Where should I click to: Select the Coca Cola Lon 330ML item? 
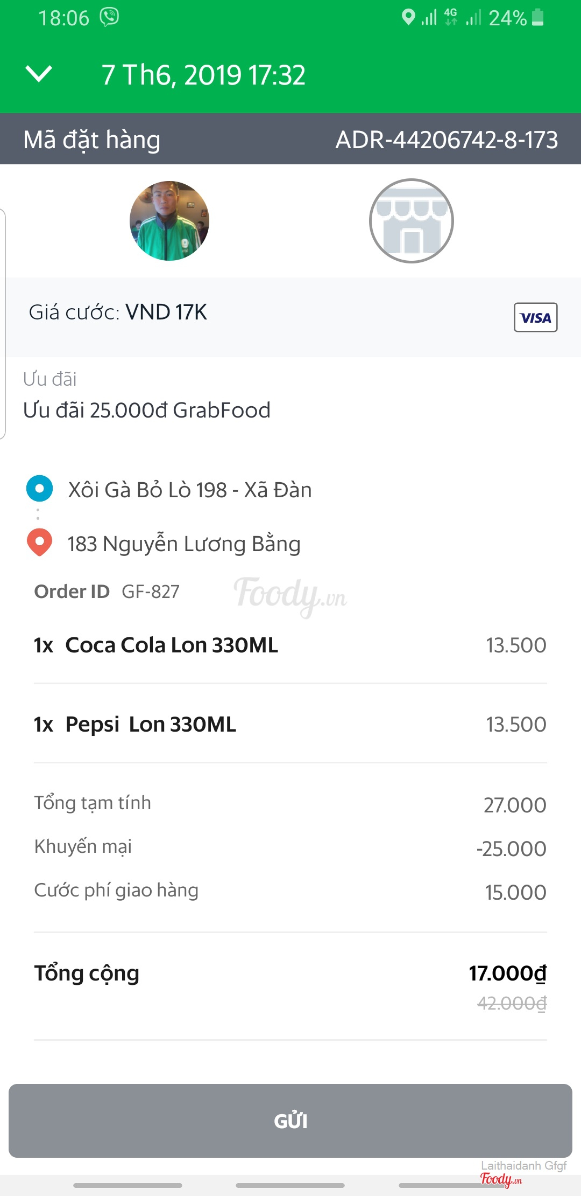coord(172,645)
